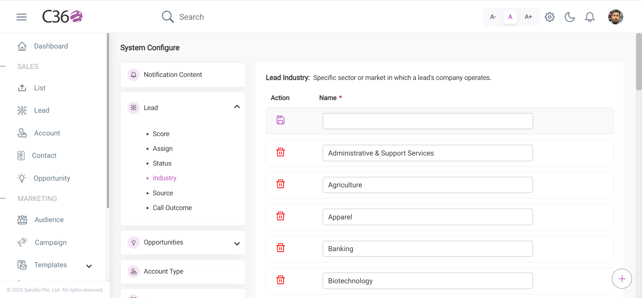The width and height of the screenshot is (642, 298).
Task: Edit the Apparel name field
Action: pyautogui.click(x=428, y=217)
